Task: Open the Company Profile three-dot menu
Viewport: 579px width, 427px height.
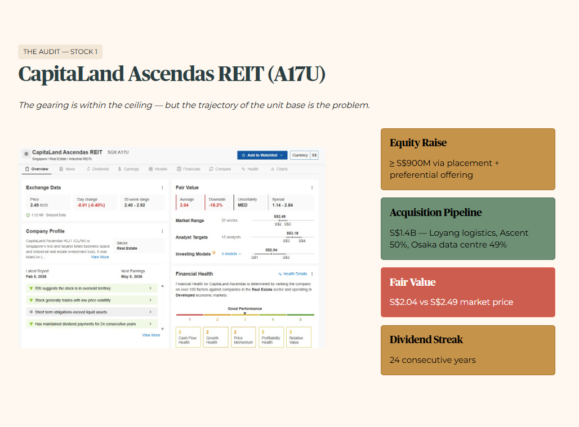Action: point(162,231)
